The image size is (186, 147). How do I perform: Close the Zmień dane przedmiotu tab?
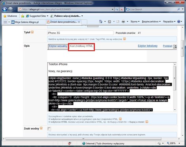(79, 22)
